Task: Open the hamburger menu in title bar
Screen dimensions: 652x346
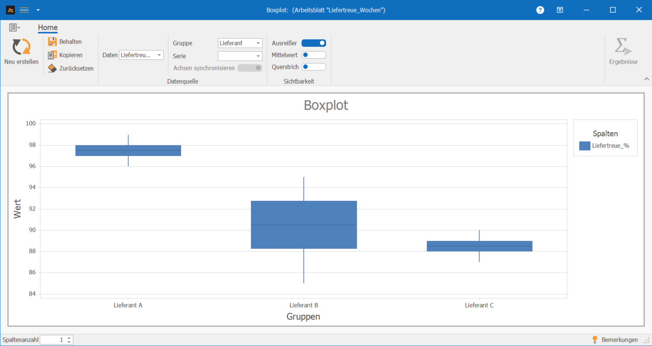Action: (24, 10)
